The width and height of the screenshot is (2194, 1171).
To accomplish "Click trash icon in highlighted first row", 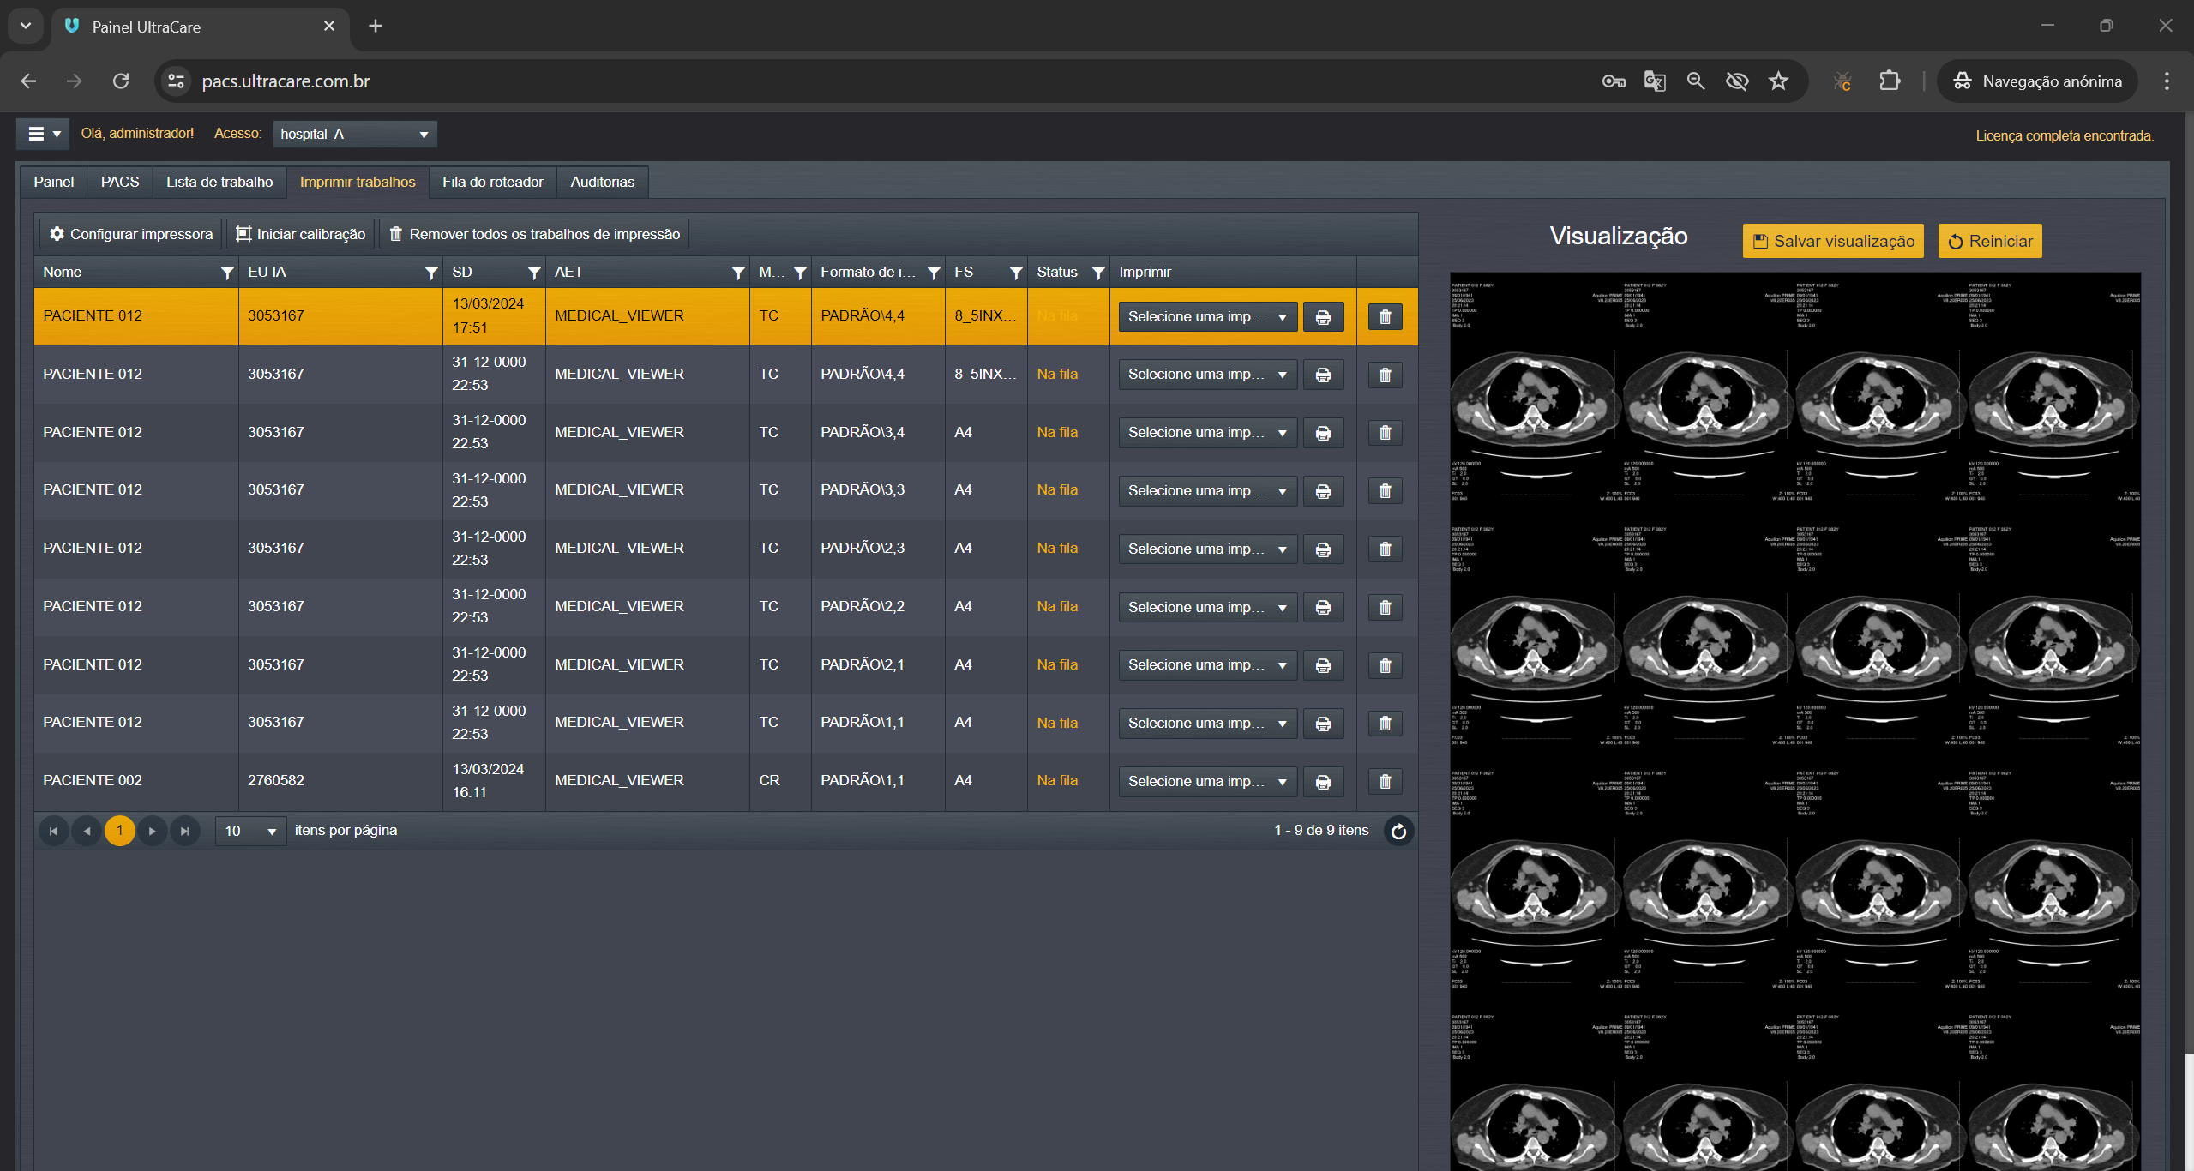I will [x=1385, y=317].
